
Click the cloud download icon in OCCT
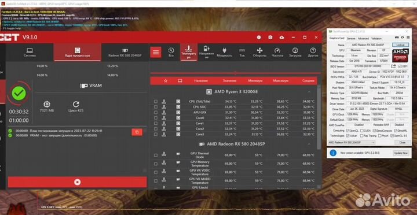point(281,38)
